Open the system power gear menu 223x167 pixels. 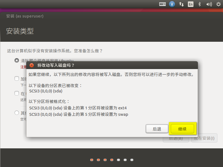(219, 4)
